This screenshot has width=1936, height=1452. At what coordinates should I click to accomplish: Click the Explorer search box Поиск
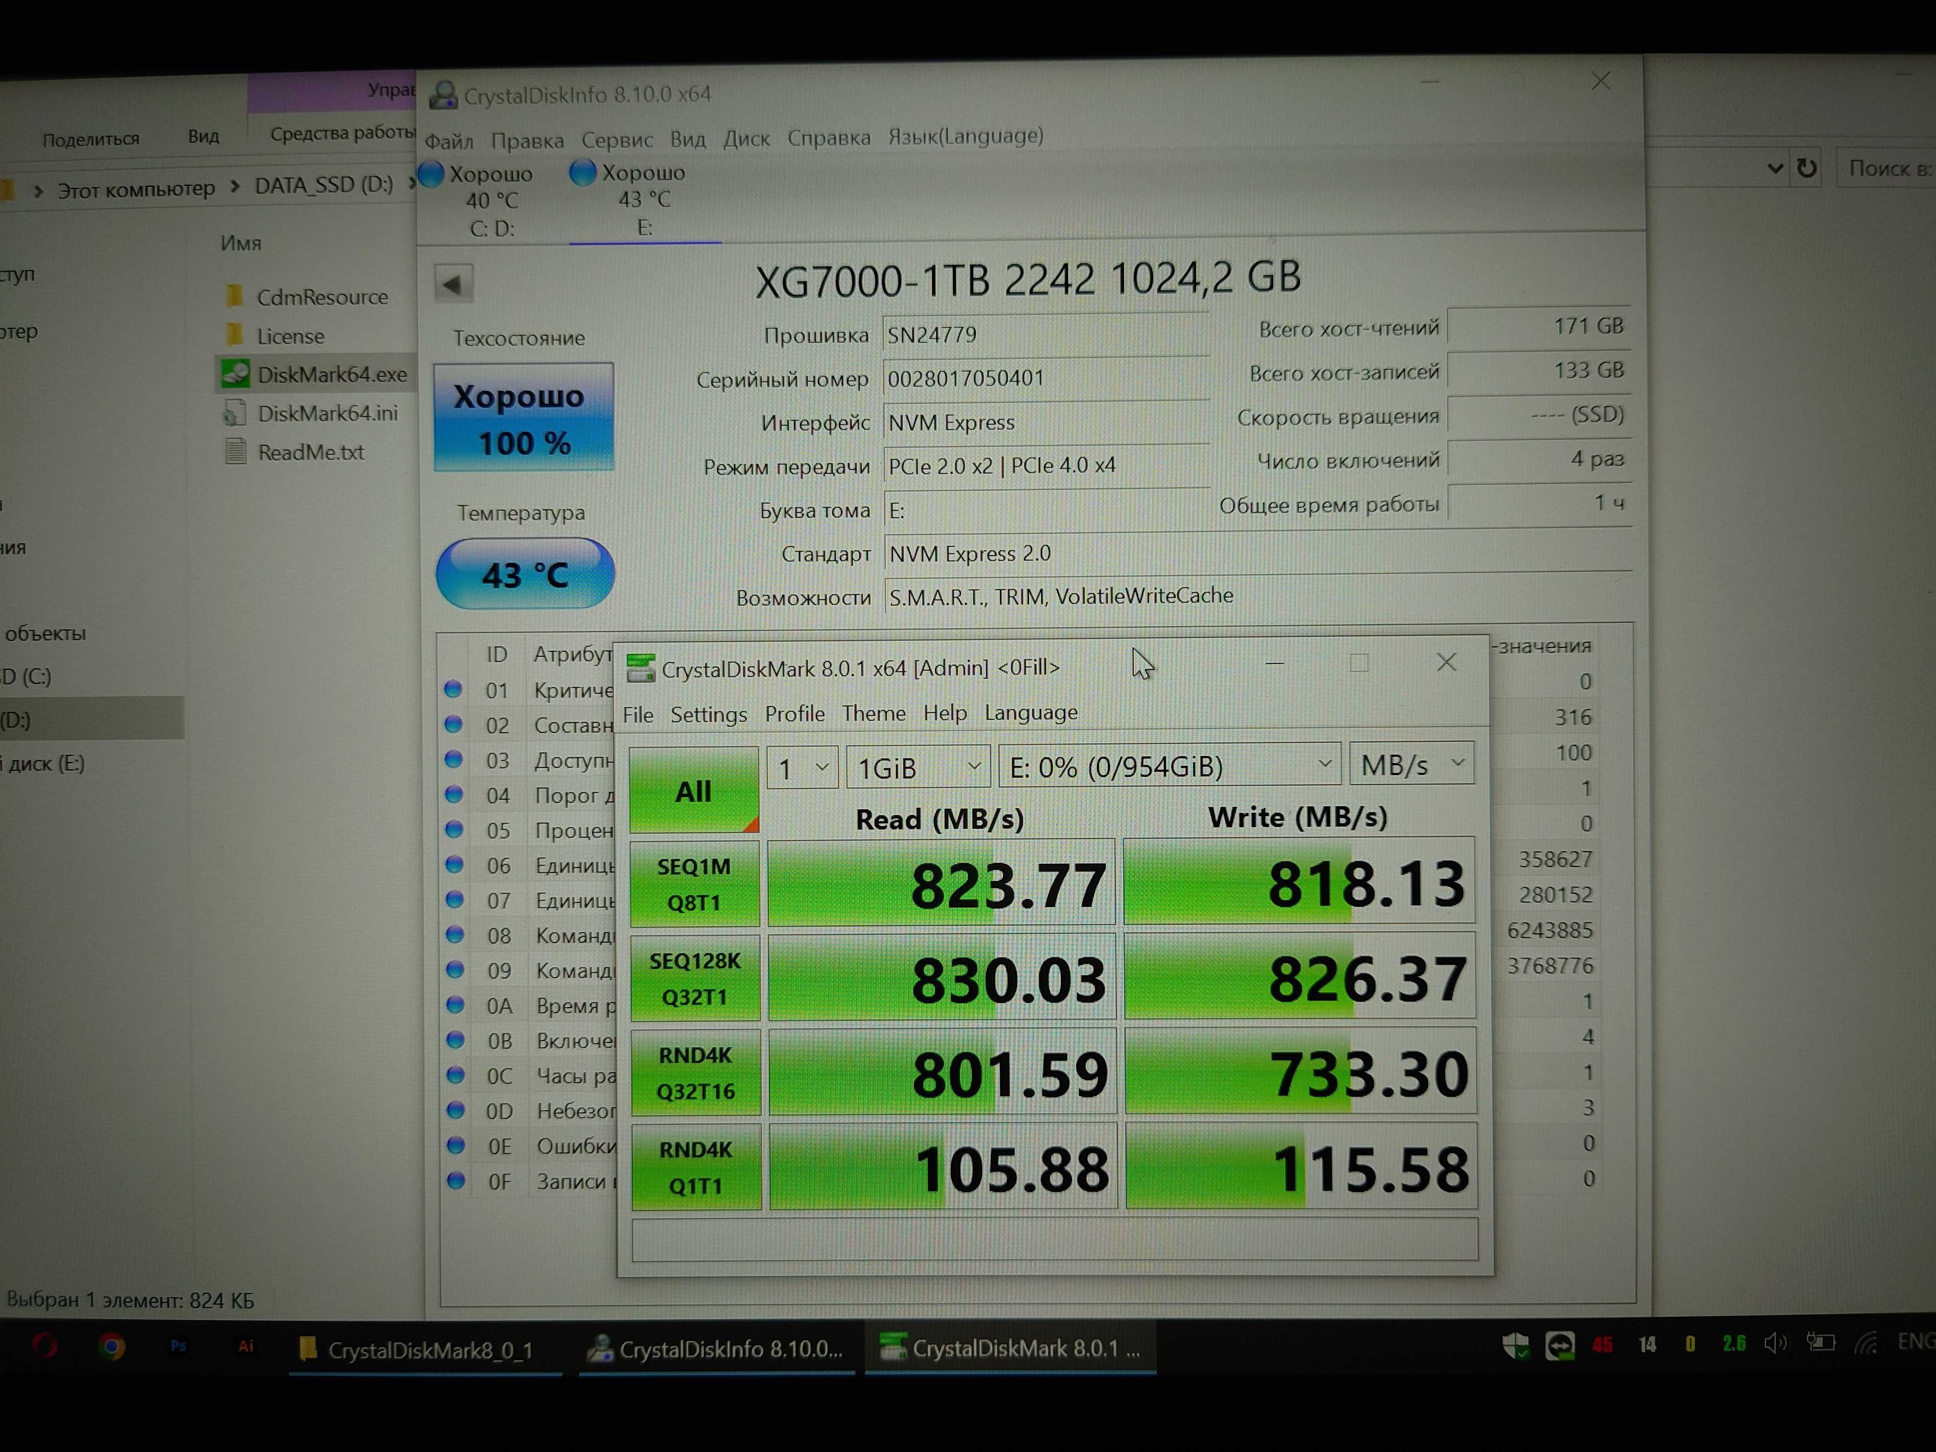click(1886, 168)
